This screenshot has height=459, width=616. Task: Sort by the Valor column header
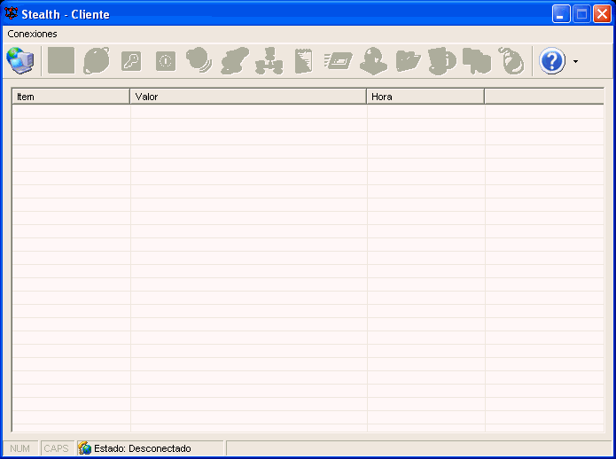[248, 97]
